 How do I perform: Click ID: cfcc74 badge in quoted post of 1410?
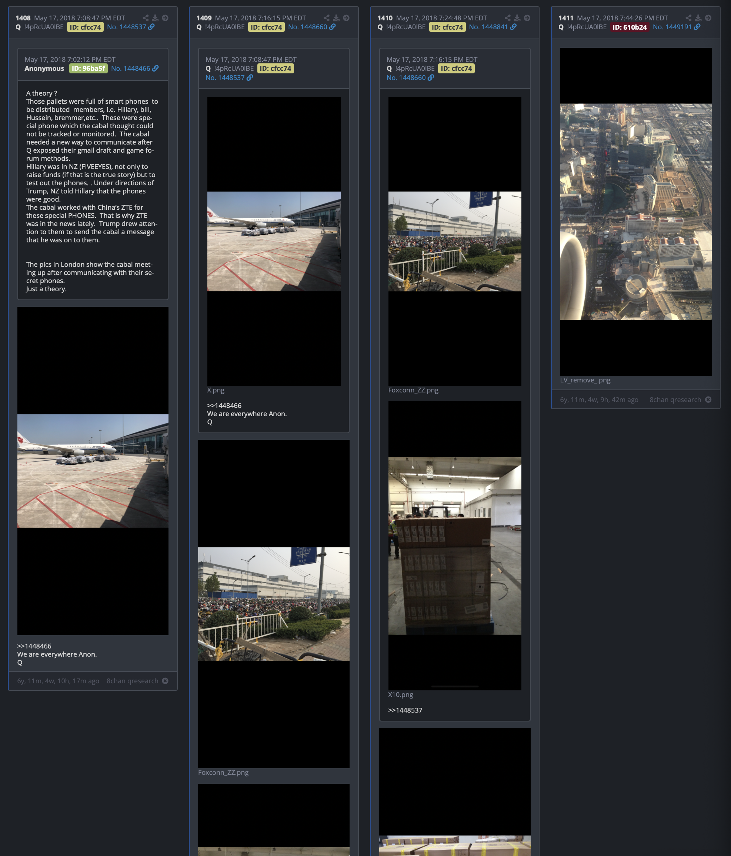pos(457,69)
